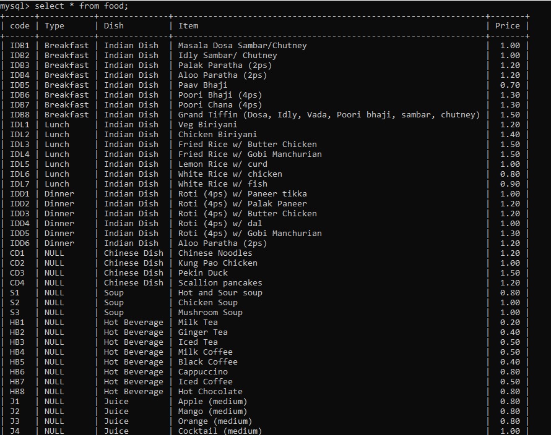Click item 'Milk Coffee'
The image size is (551, 435).
coord(205,352)
